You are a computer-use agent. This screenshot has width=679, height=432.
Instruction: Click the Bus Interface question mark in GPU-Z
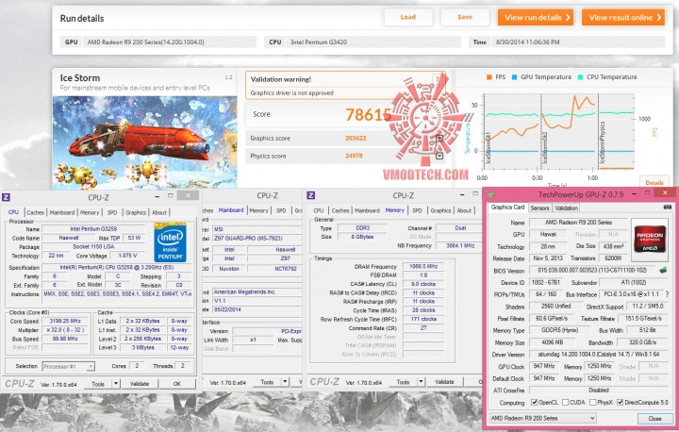667,294
